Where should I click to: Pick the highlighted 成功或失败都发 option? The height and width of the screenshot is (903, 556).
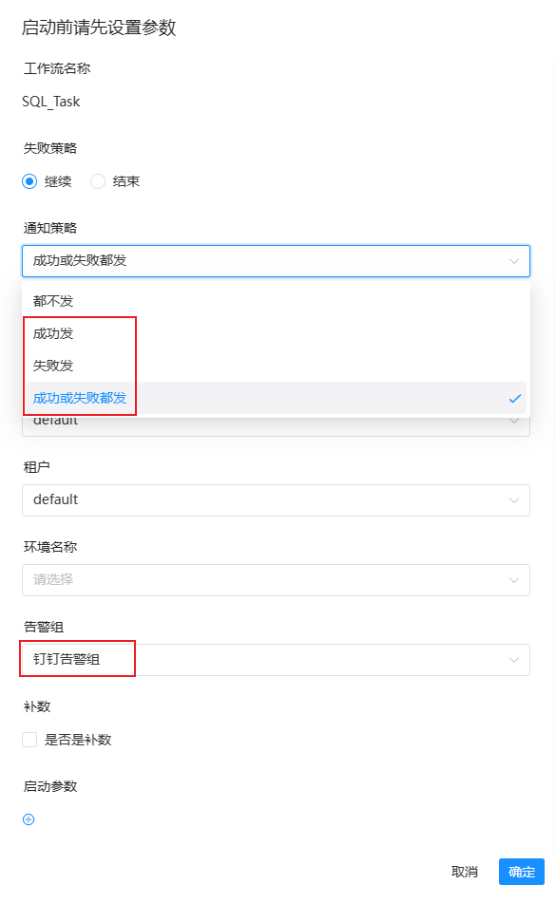click(276, 398)
